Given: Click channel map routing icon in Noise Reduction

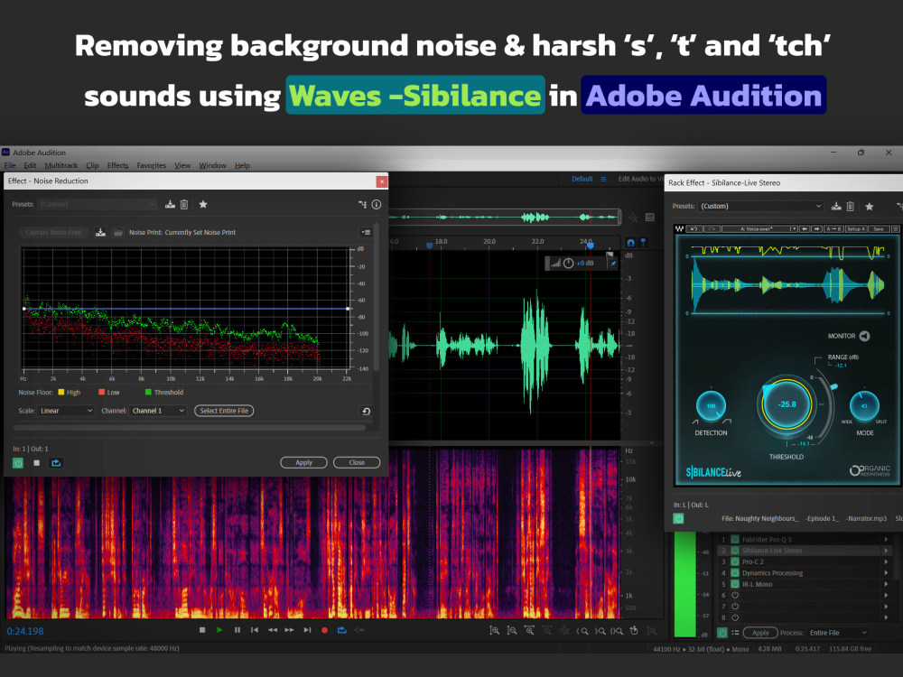Looking at the screenshot, I should point(362,204).
